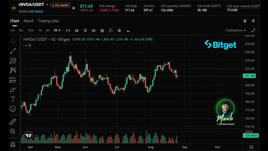268x151 pixels.
Task: Click the rNVDA/USDT · 1D · Bitget legend title
Action: 47,39
